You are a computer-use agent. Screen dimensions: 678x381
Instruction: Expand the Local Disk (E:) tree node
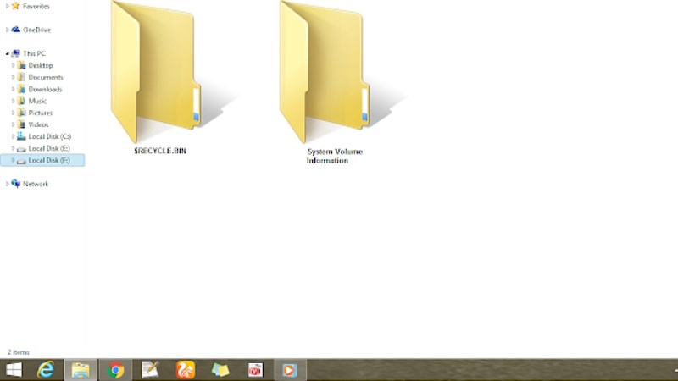point(13,148)
